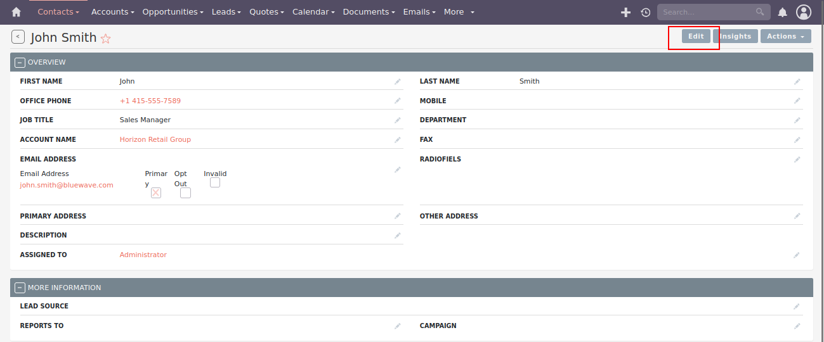Edit Lead Source inline pencil
Screen dimensions: 824x342
[x=797, y=307]
